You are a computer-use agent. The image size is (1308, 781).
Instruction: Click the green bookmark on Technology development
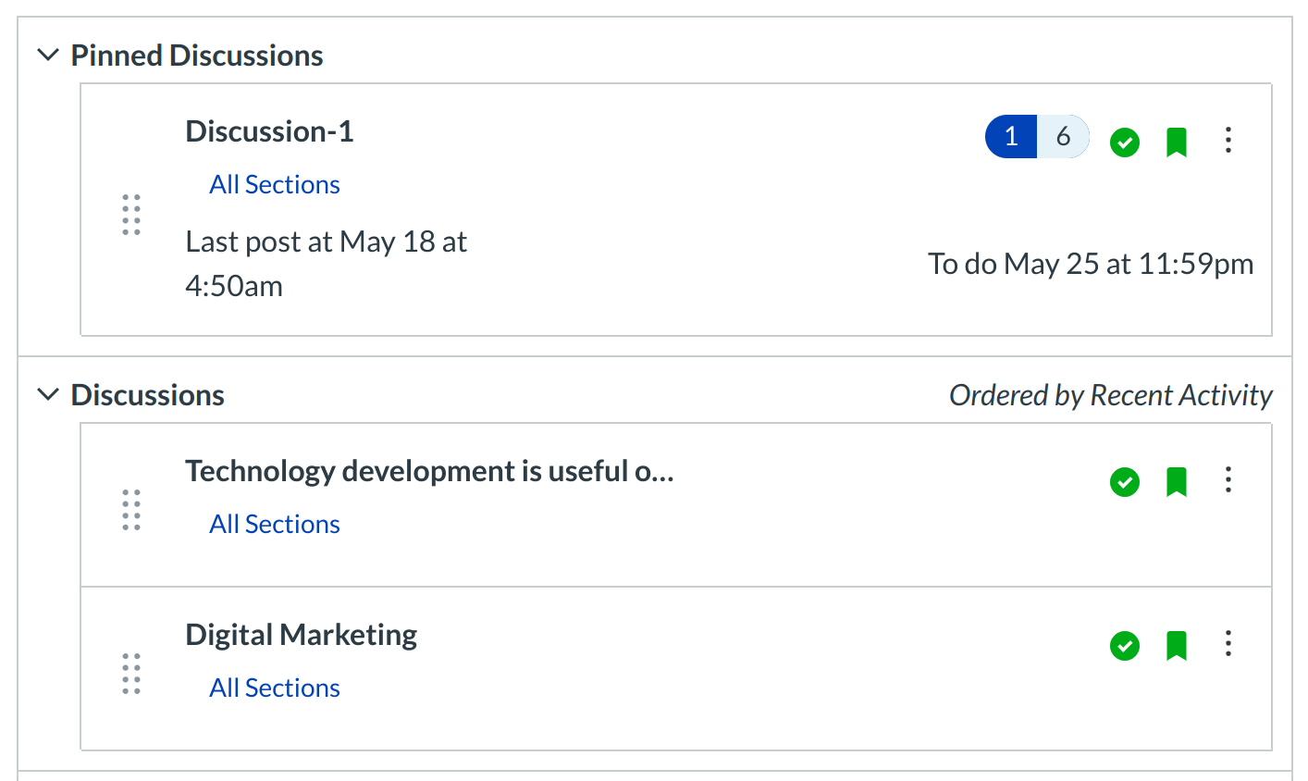pyautogui.click(x=1176, y=482)
